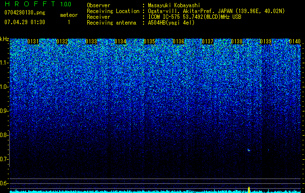This screenshot has height=193, width=305.
Task: Click the 0136 time marker
Action: [178, 41]
